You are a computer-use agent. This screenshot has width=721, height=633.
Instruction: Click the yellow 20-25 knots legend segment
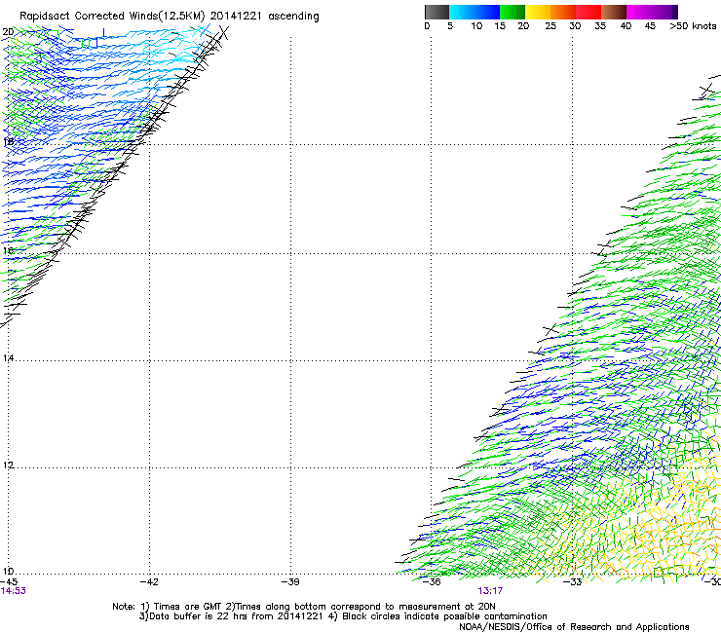point(538,12)
